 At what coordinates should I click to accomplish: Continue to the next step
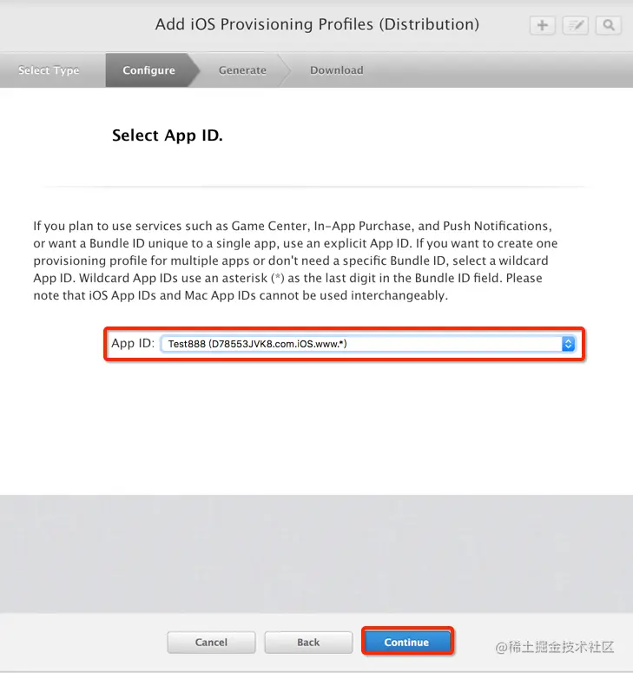(x=407, y=642)
